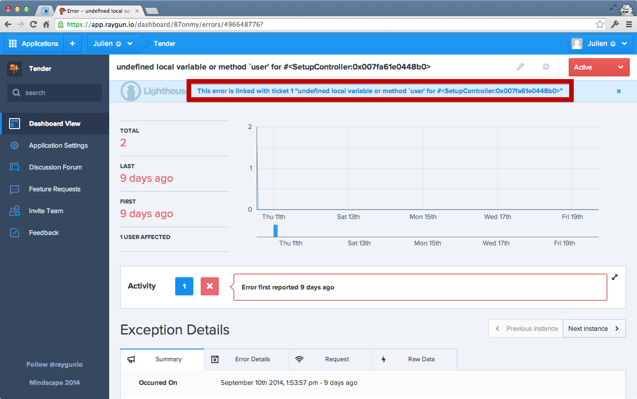Click the plus add application button
This screenshot has height=399, width=637.
pyautogui.click(x=72, y=44)
